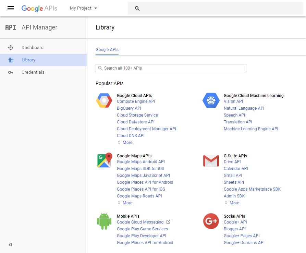This screenshot has width=306, height=253.
Task: Show More G Suite APIs
Action: pyautogui.click(x=232, y=203)
